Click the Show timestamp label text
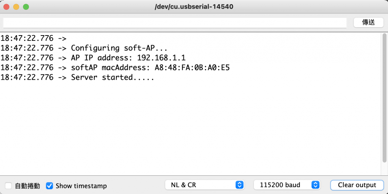The width and height of the screenshot is (388, 194). tap(81, 186)
